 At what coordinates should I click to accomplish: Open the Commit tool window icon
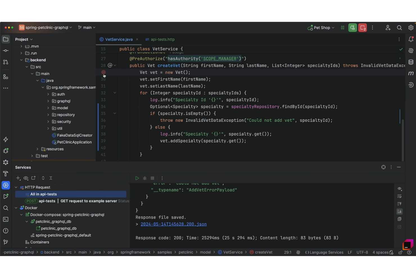[6, 51]
